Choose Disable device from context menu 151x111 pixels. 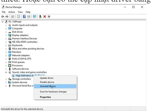click(47, 82)
